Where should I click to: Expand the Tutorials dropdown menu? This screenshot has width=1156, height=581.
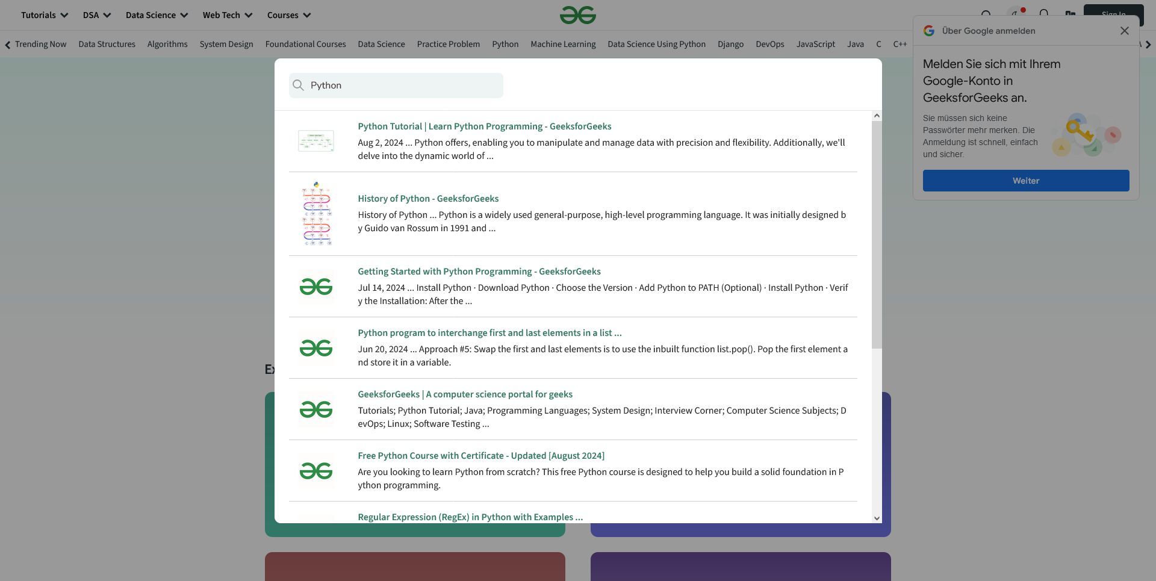[x=44, y=15]
